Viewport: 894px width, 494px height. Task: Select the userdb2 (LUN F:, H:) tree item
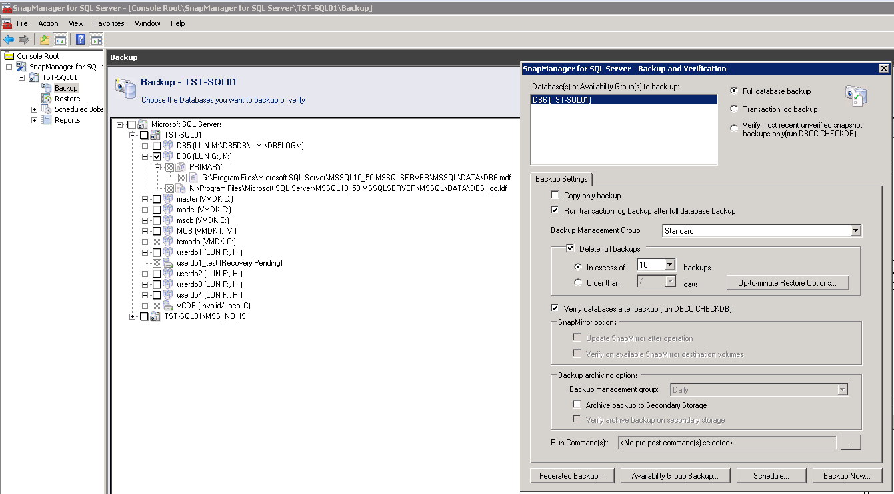[x=209, y=274]
